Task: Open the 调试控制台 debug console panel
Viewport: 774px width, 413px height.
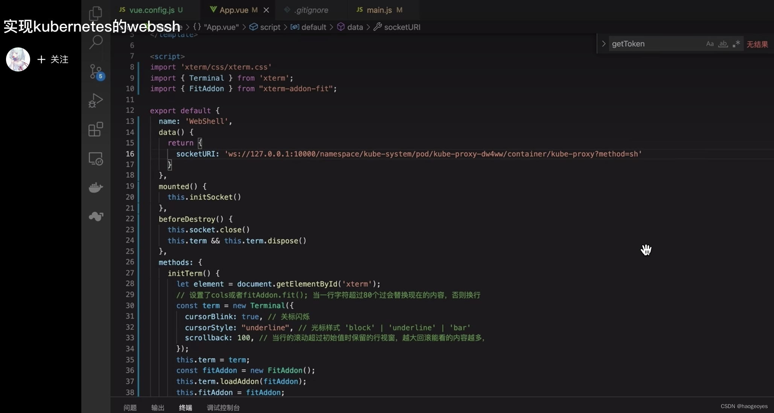Action: click(223, 408)
